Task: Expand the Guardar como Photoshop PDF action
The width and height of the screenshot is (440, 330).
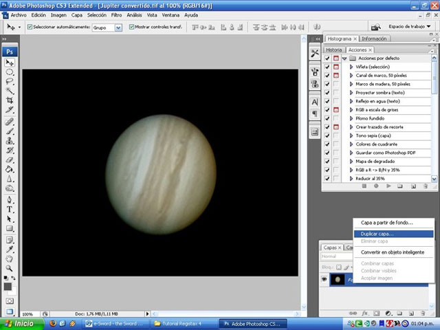Action: point(351,153)
